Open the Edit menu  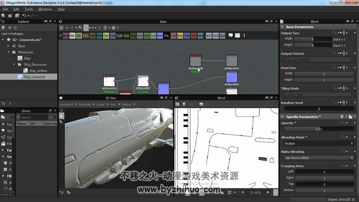[x=16, y=9]
